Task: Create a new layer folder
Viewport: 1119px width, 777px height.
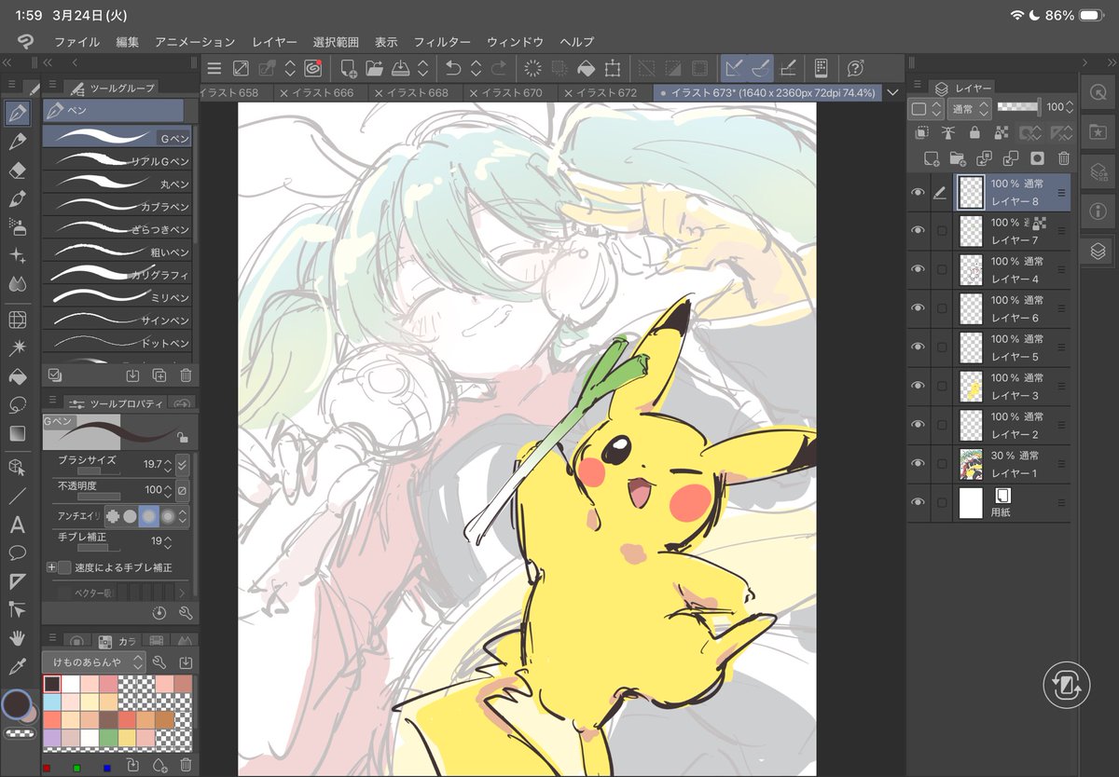Action: [x=957, y=159]
